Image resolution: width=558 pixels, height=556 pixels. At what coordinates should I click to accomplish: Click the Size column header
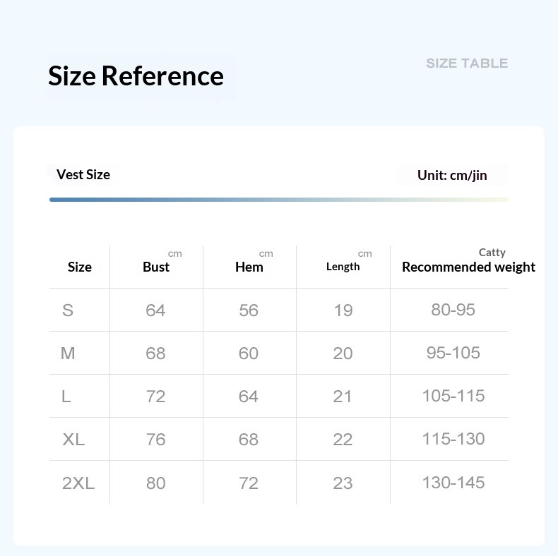coord(80,267)
